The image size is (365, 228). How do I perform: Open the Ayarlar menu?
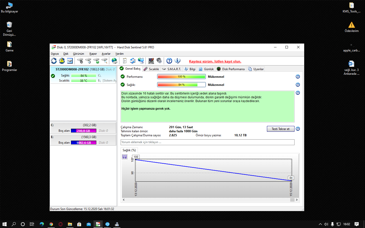tap(106, 54)
